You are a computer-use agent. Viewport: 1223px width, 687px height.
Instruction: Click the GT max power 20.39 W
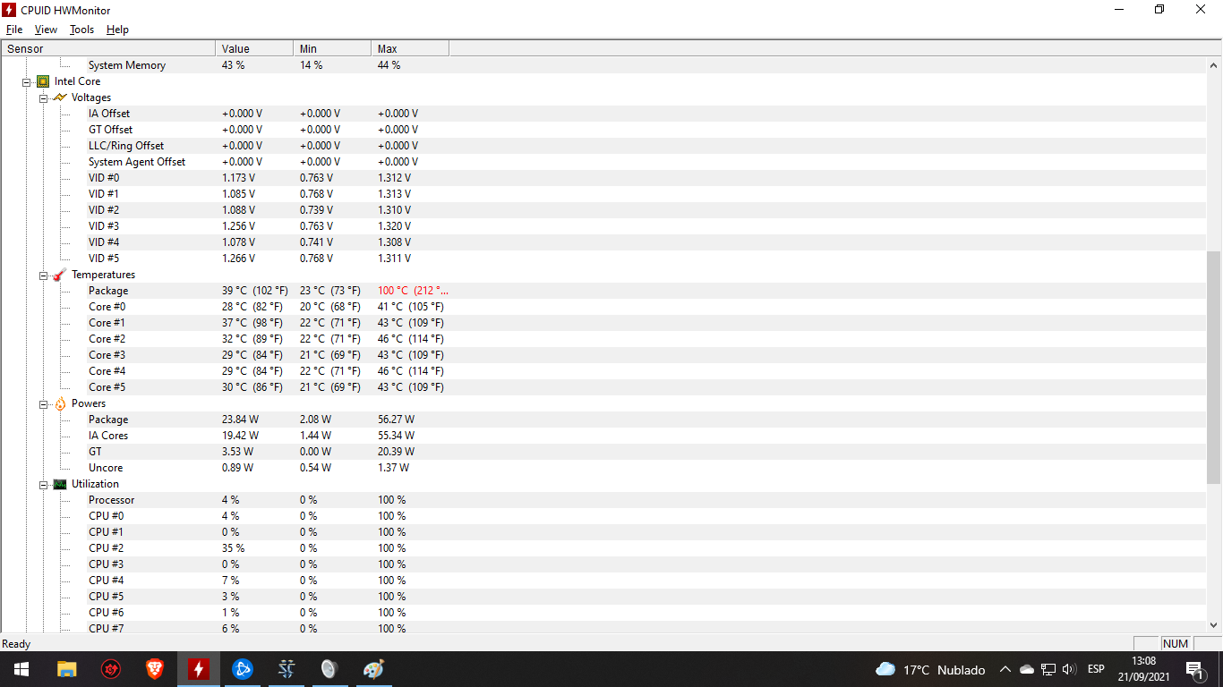coord(396,452)
